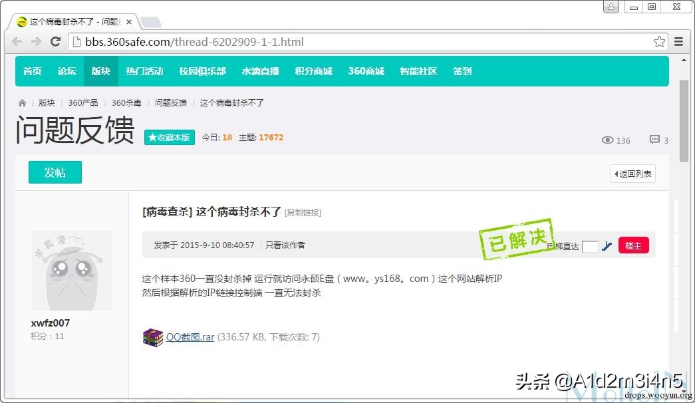Viewport: 695px width, 403px height.
Task: Maximize the browser window
Action: 652,7
